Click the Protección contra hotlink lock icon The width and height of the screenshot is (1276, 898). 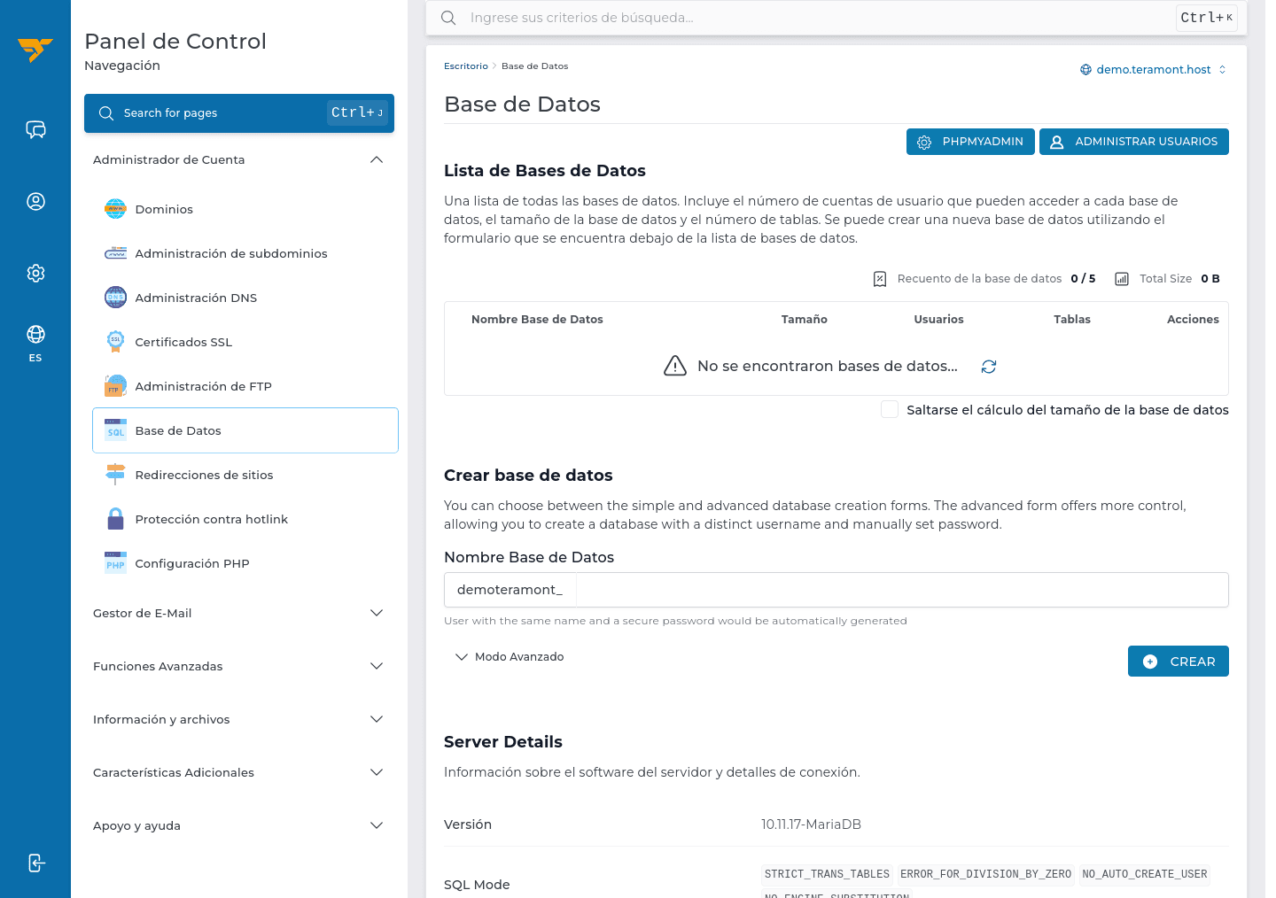click(x=116, y=519)
